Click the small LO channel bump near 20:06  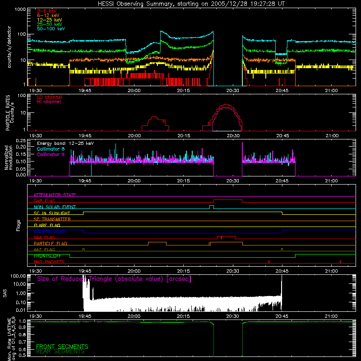[x=154, y=117]
